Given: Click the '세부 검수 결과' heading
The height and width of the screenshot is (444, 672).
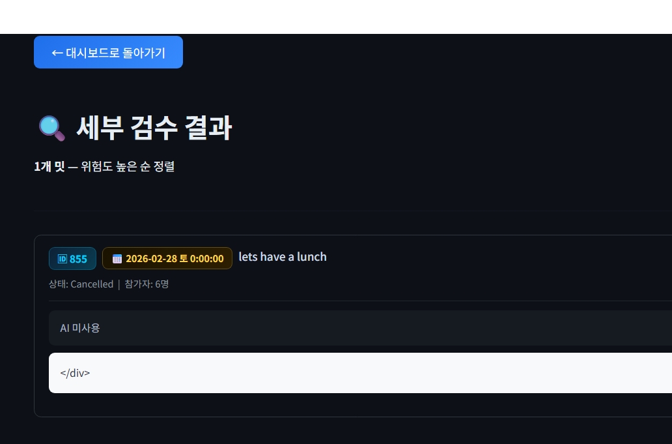Looking at the screenshot, I should tap(154, 128).
